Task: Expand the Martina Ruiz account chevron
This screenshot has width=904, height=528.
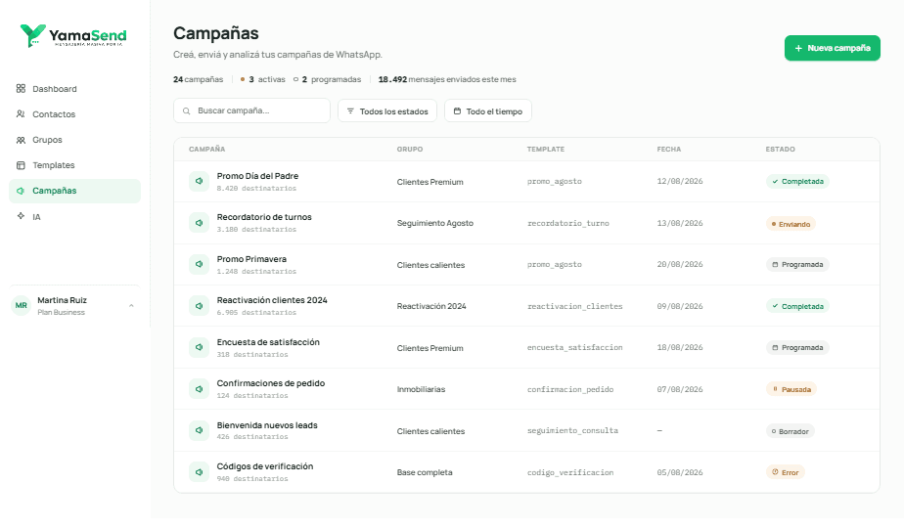Action: (131, 305)
